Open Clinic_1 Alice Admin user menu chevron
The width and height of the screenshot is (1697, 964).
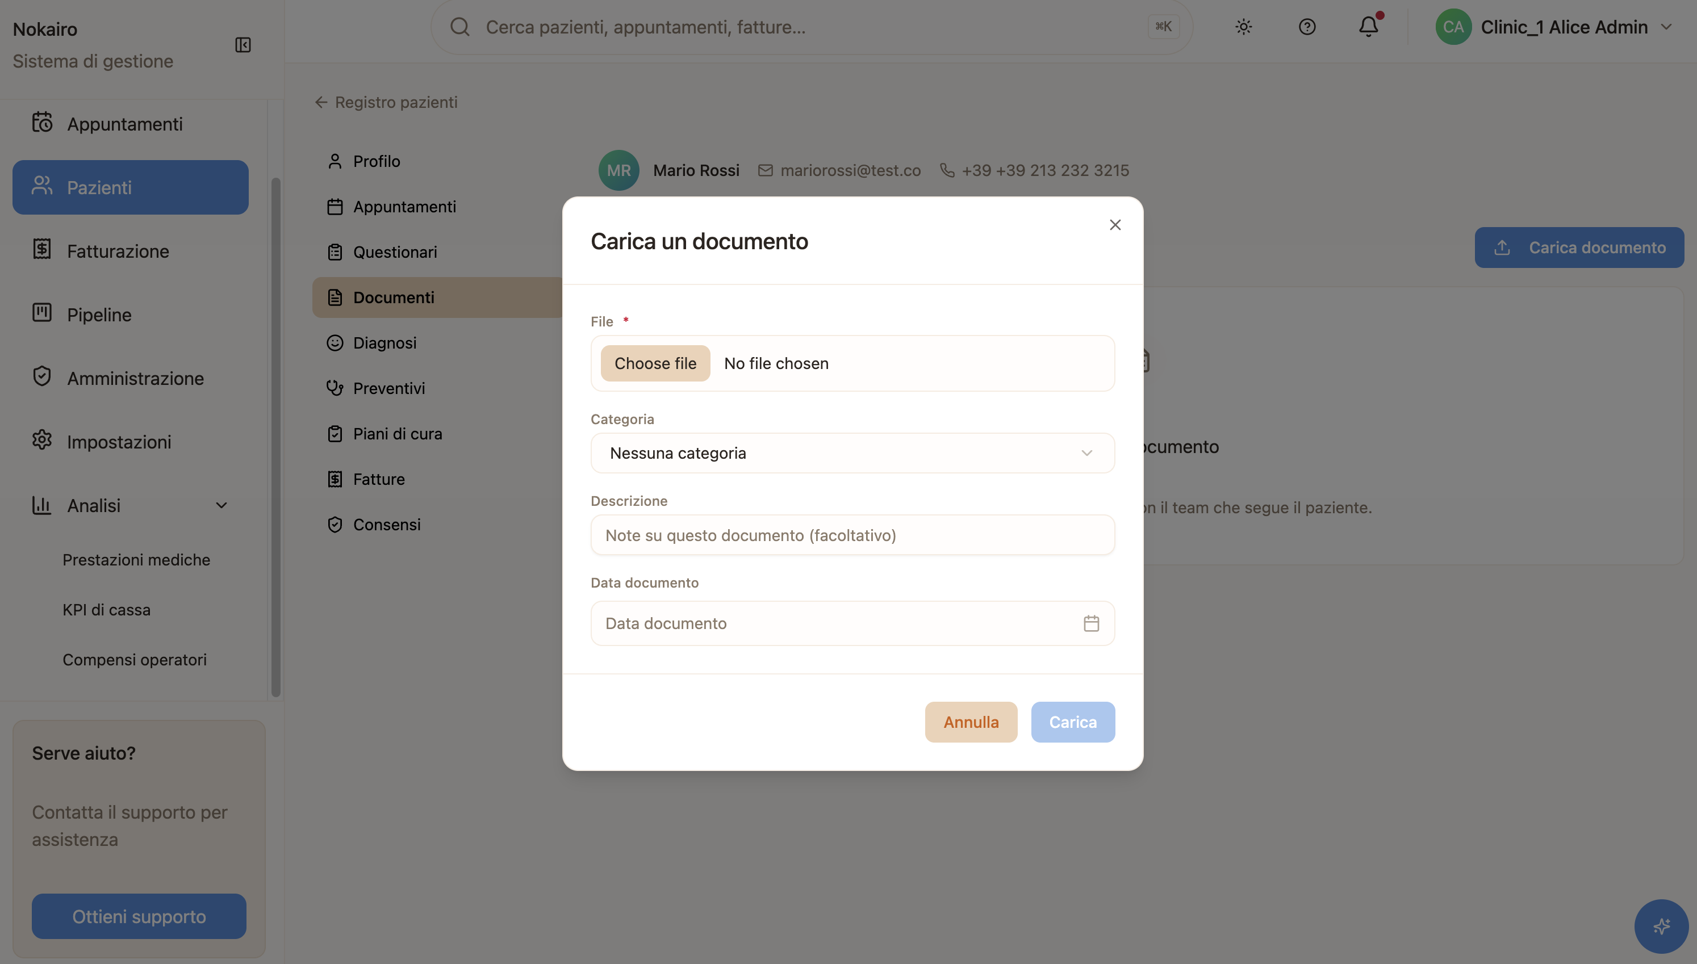[1666, 27]
